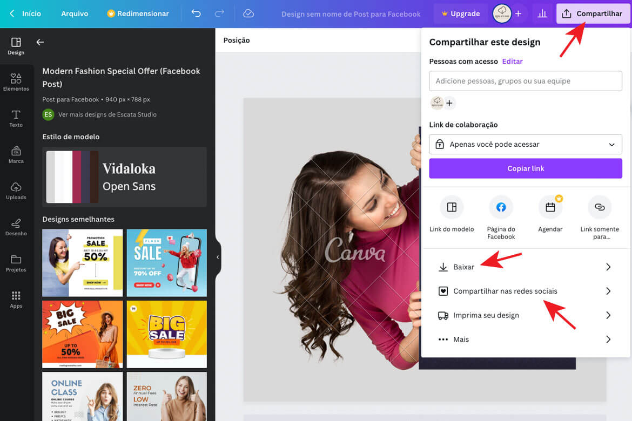Screen dimensions: 632x421
Task: Open the Desenho tool
Action: [x=16, y=227]
